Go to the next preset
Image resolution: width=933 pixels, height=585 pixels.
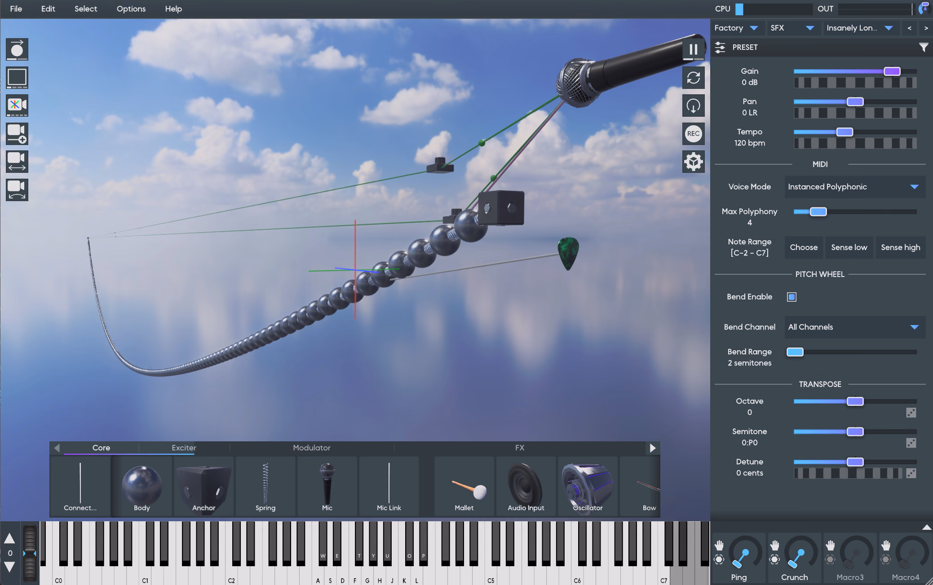coord(926,28)
